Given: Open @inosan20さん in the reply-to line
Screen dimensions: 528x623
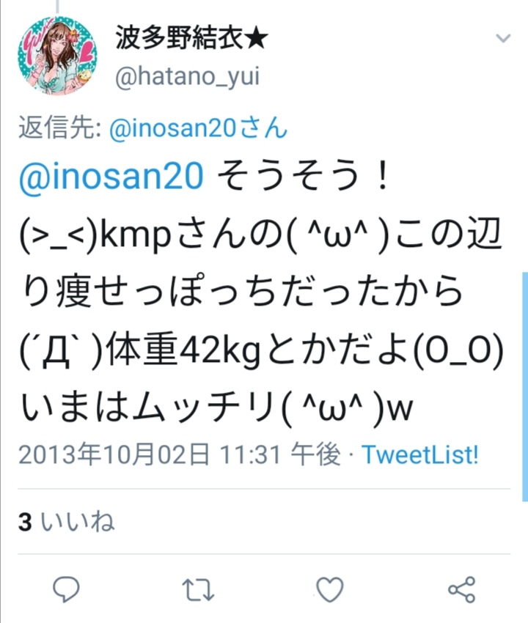Looking at the screenshot, I should pos(198,128).
